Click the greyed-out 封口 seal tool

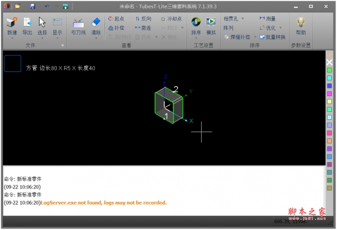(x=169, y=28)
